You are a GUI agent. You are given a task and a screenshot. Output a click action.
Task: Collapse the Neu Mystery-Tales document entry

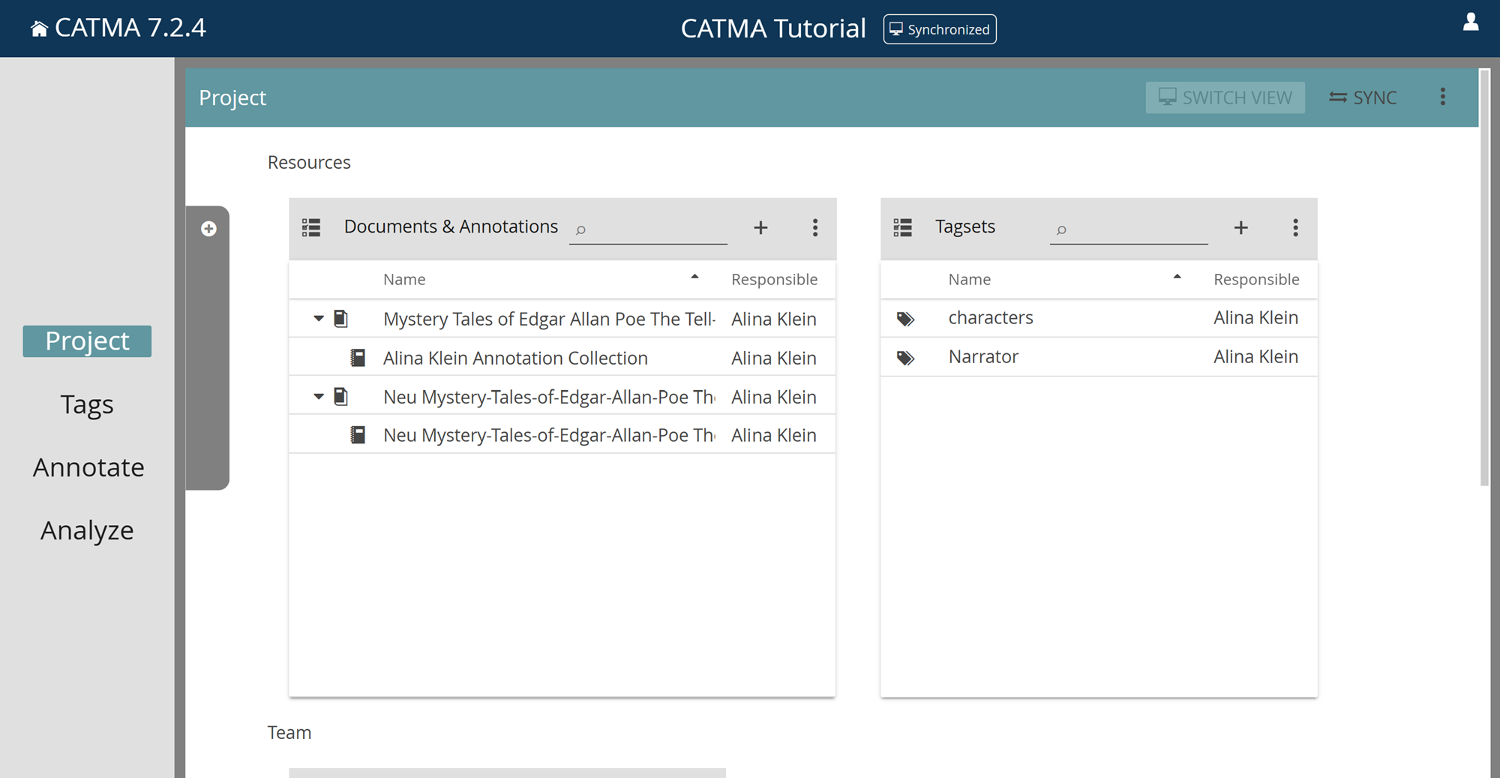coord(318,396)
